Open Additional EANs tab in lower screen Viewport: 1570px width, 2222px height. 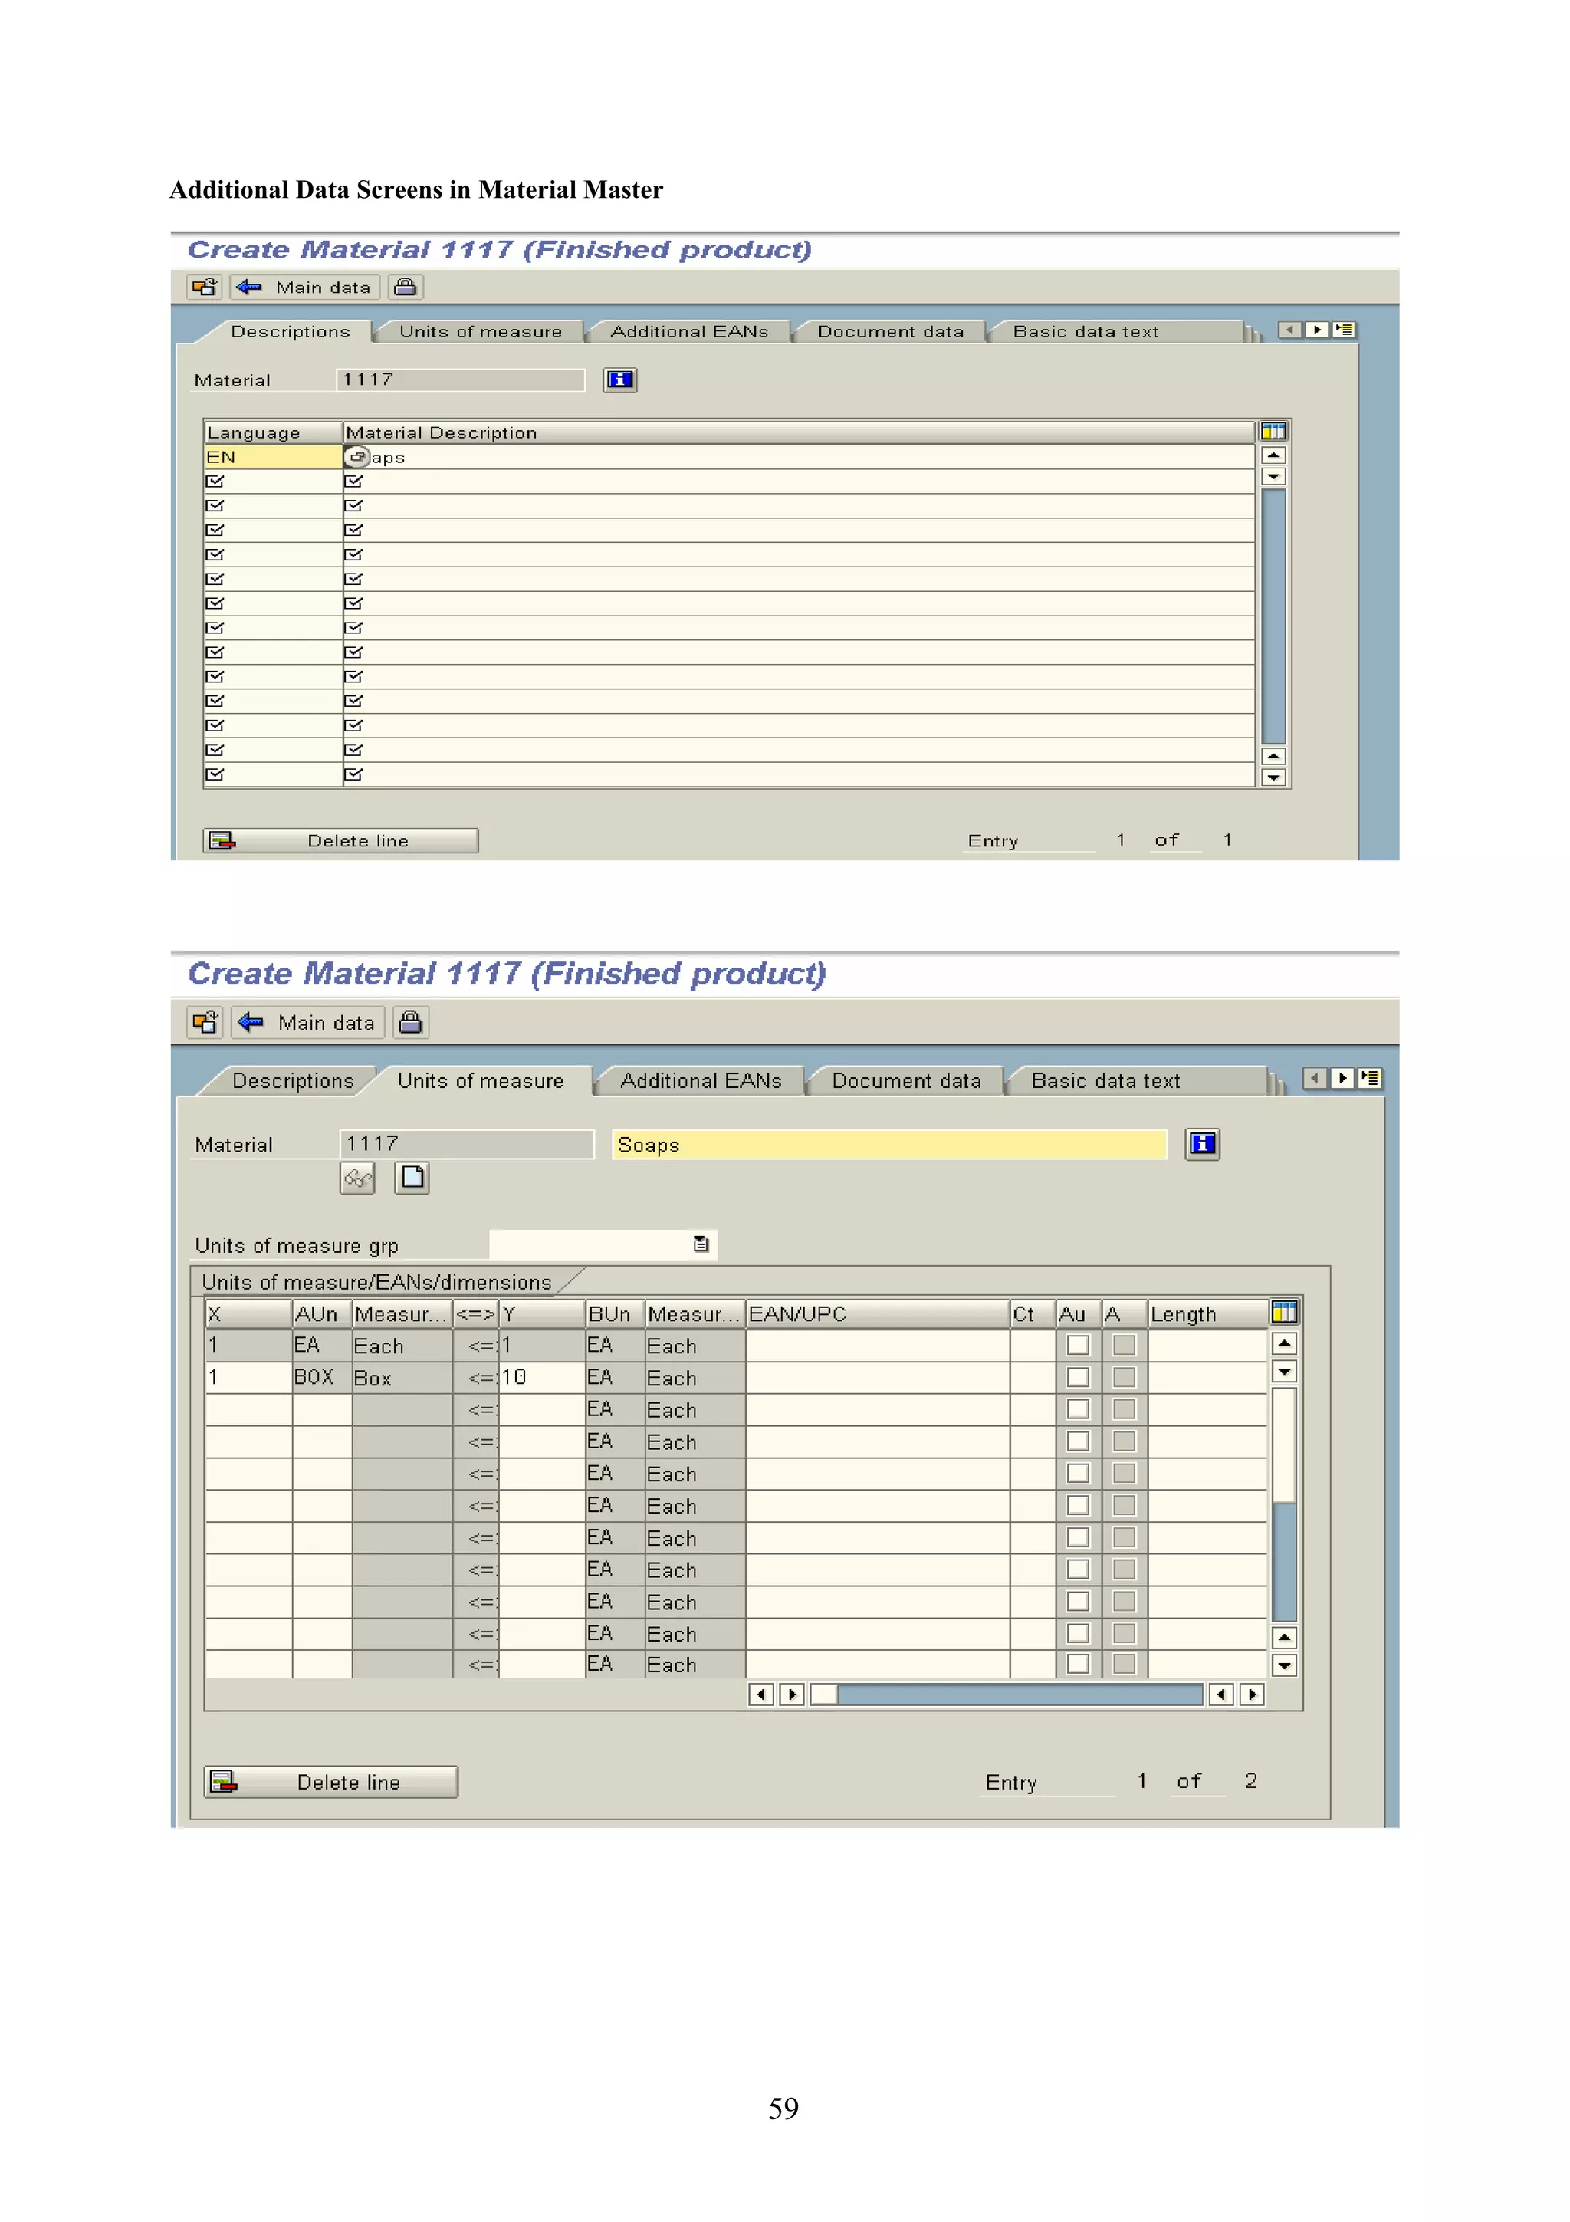pos(701,1081)
